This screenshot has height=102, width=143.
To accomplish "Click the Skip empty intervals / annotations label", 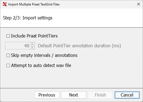I will click(x=44, y=56).
